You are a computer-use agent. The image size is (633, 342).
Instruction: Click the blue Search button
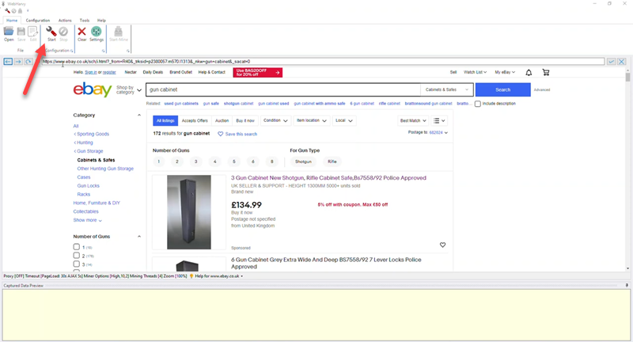click(503, 89)
